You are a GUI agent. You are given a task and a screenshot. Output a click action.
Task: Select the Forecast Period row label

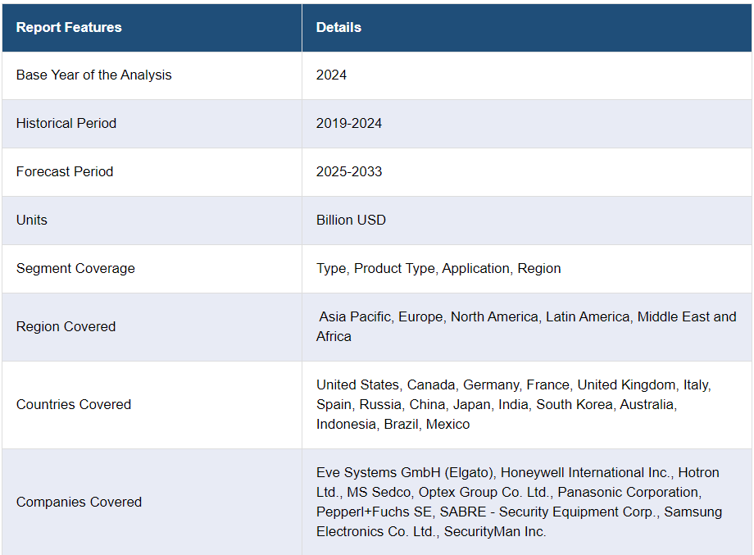click(65, 171)
